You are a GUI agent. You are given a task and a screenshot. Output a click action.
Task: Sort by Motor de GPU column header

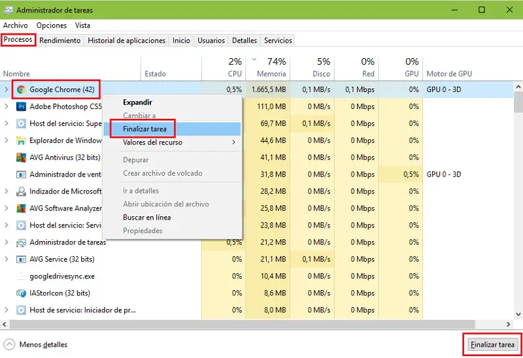pyautogui.click(x=449, y=74)
